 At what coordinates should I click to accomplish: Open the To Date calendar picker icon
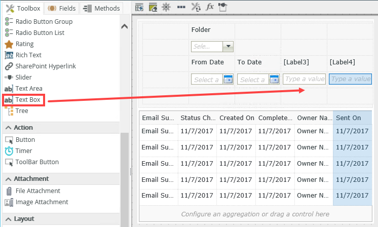(274, 79)
